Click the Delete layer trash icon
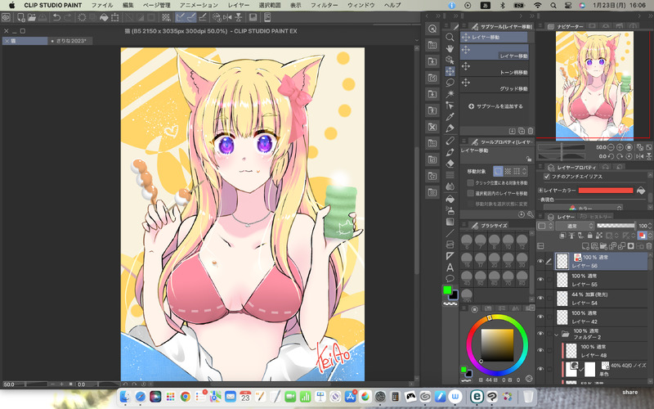Image resolution: width=654 pixels, height=409 pixels. (649, 246)
